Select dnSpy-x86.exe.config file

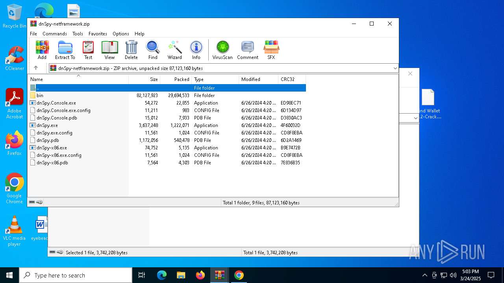click(167, 155)
